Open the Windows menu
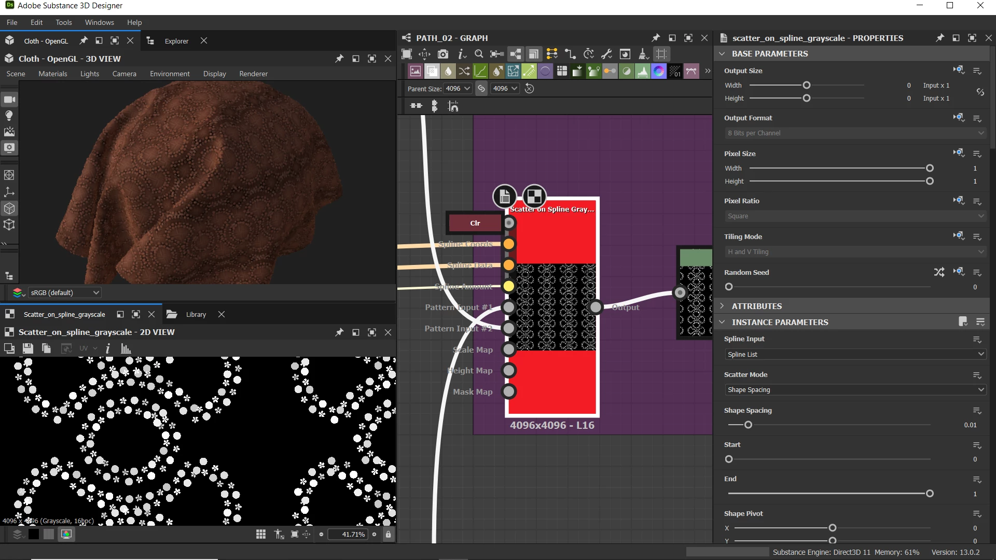 (99, 22)
